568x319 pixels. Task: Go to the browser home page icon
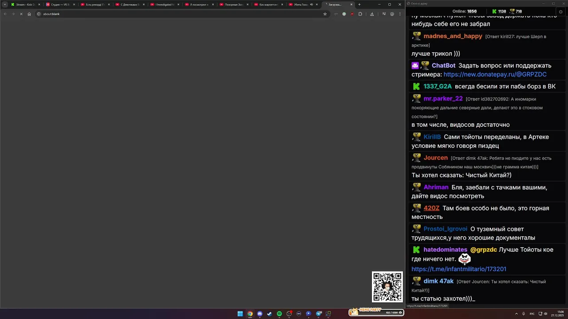[29, 14]
